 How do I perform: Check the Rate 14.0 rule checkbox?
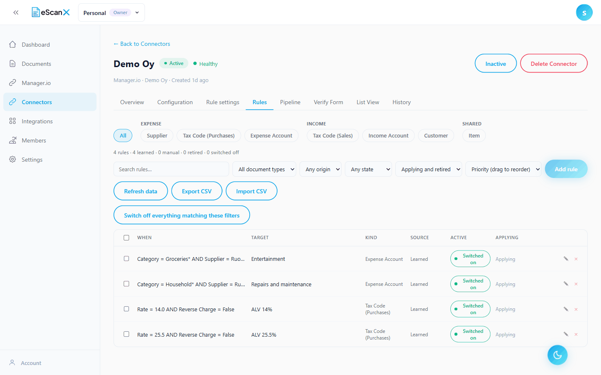[x=126, y=309]
